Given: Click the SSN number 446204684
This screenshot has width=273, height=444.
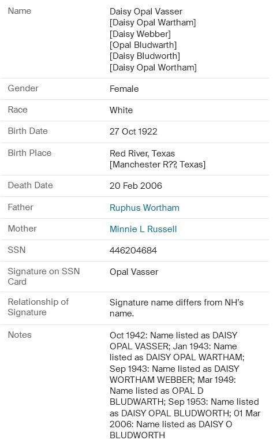Looking at the screenshot, I should click(x=133, y=251).
